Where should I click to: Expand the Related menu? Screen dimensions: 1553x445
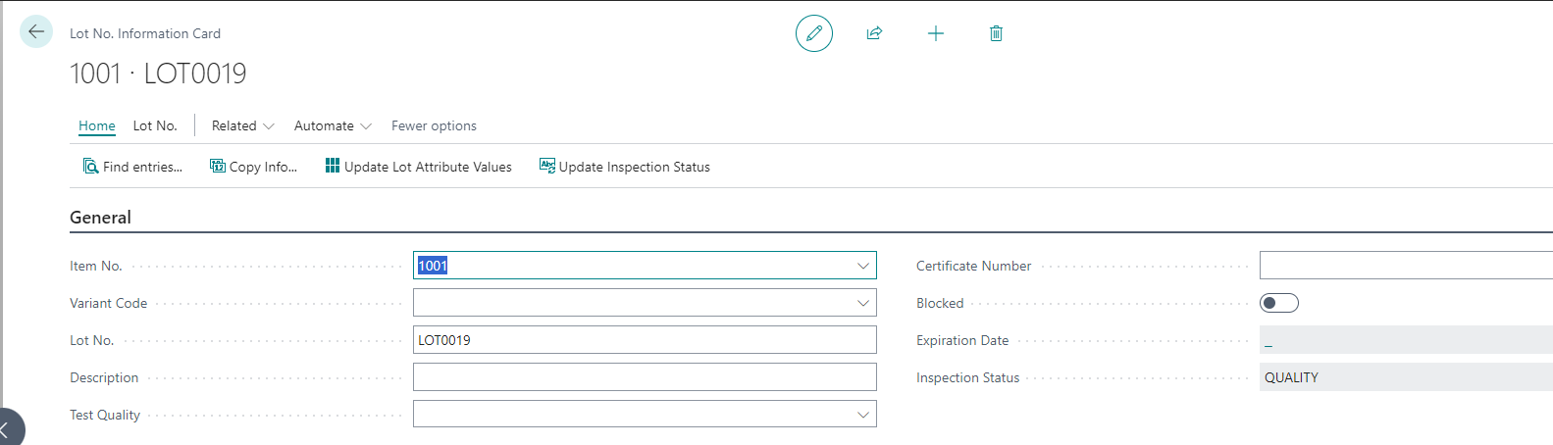click(x=242, y=125)
